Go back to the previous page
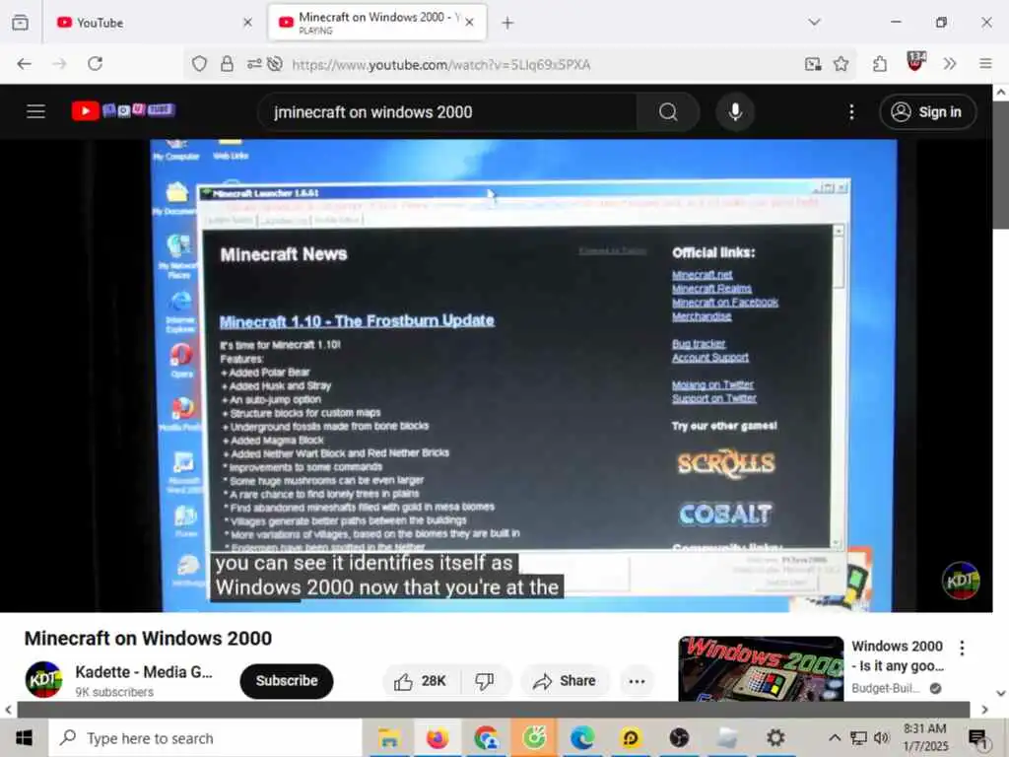Image resolution: width=1009 pixels, height=757 pixels. coord(25,64)
